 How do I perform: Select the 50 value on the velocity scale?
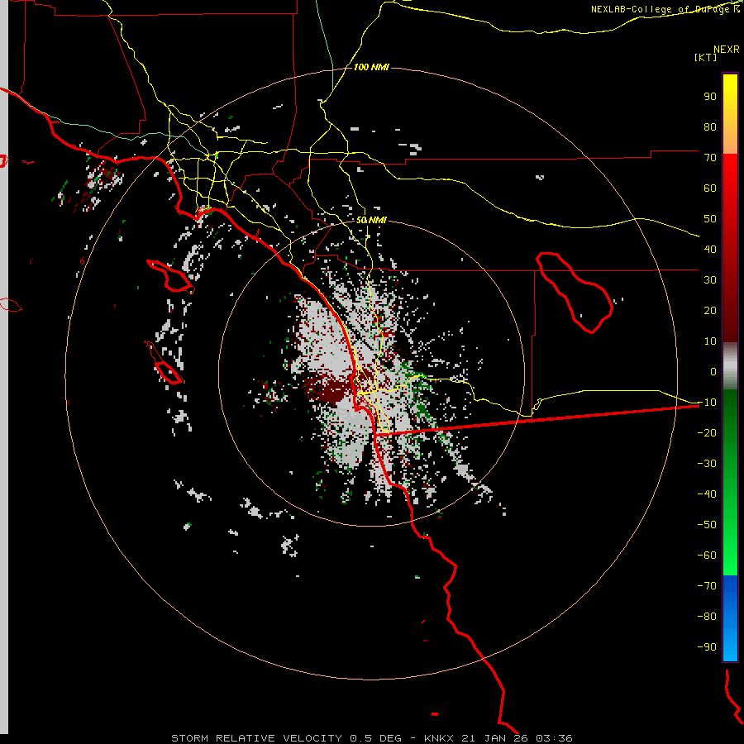tap(710, 219)
